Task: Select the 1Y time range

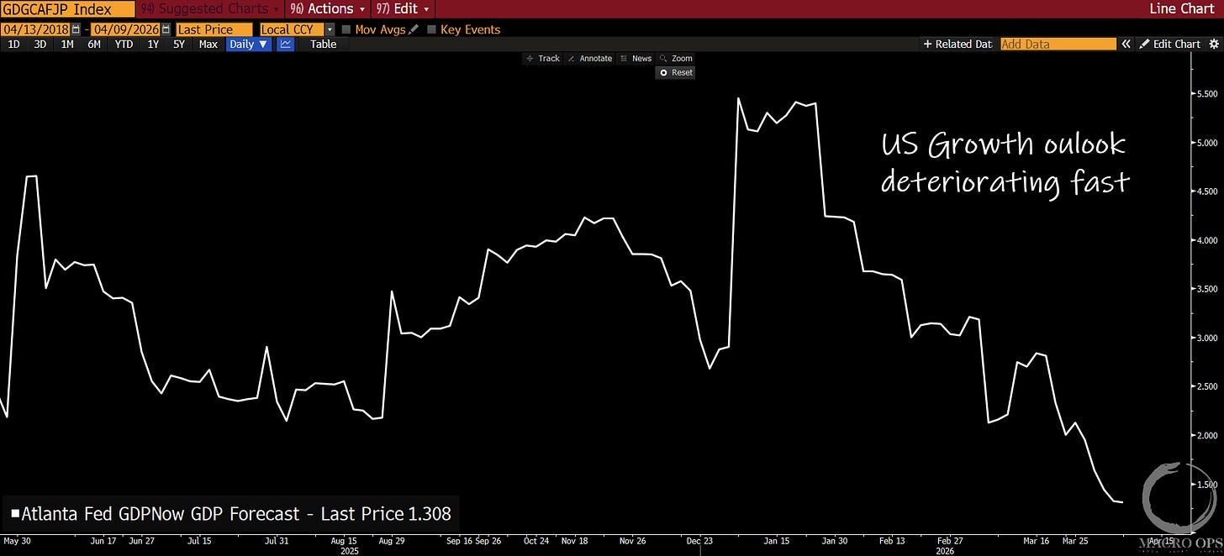Action: pos(153,44)
